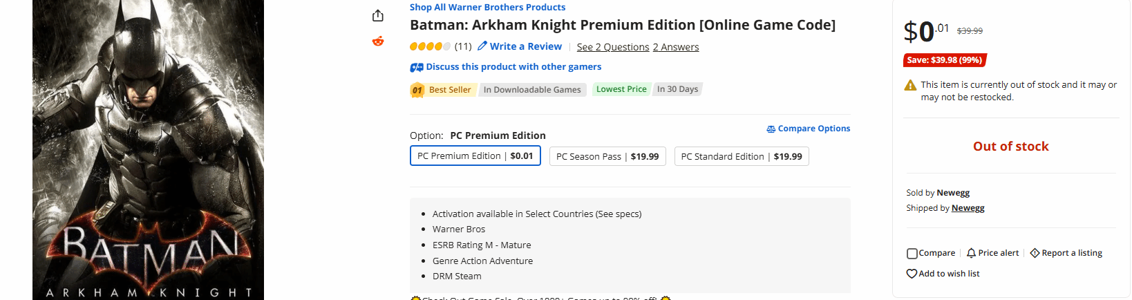Image resolution: width=1132 pixels, height=300 pixels.
Task: Share product via the Reddit icon
Action: [378, 41]
